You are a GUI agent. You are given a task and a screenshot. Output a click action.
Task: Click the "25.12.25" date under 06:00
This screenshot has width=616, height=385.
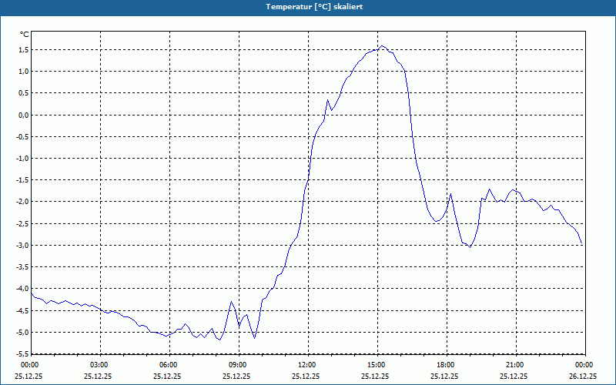pyautogui.click(x=167, y=376)
